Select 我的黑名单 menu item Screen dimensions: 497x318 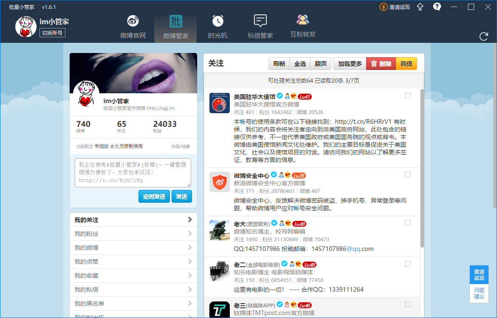click(133, 303)
